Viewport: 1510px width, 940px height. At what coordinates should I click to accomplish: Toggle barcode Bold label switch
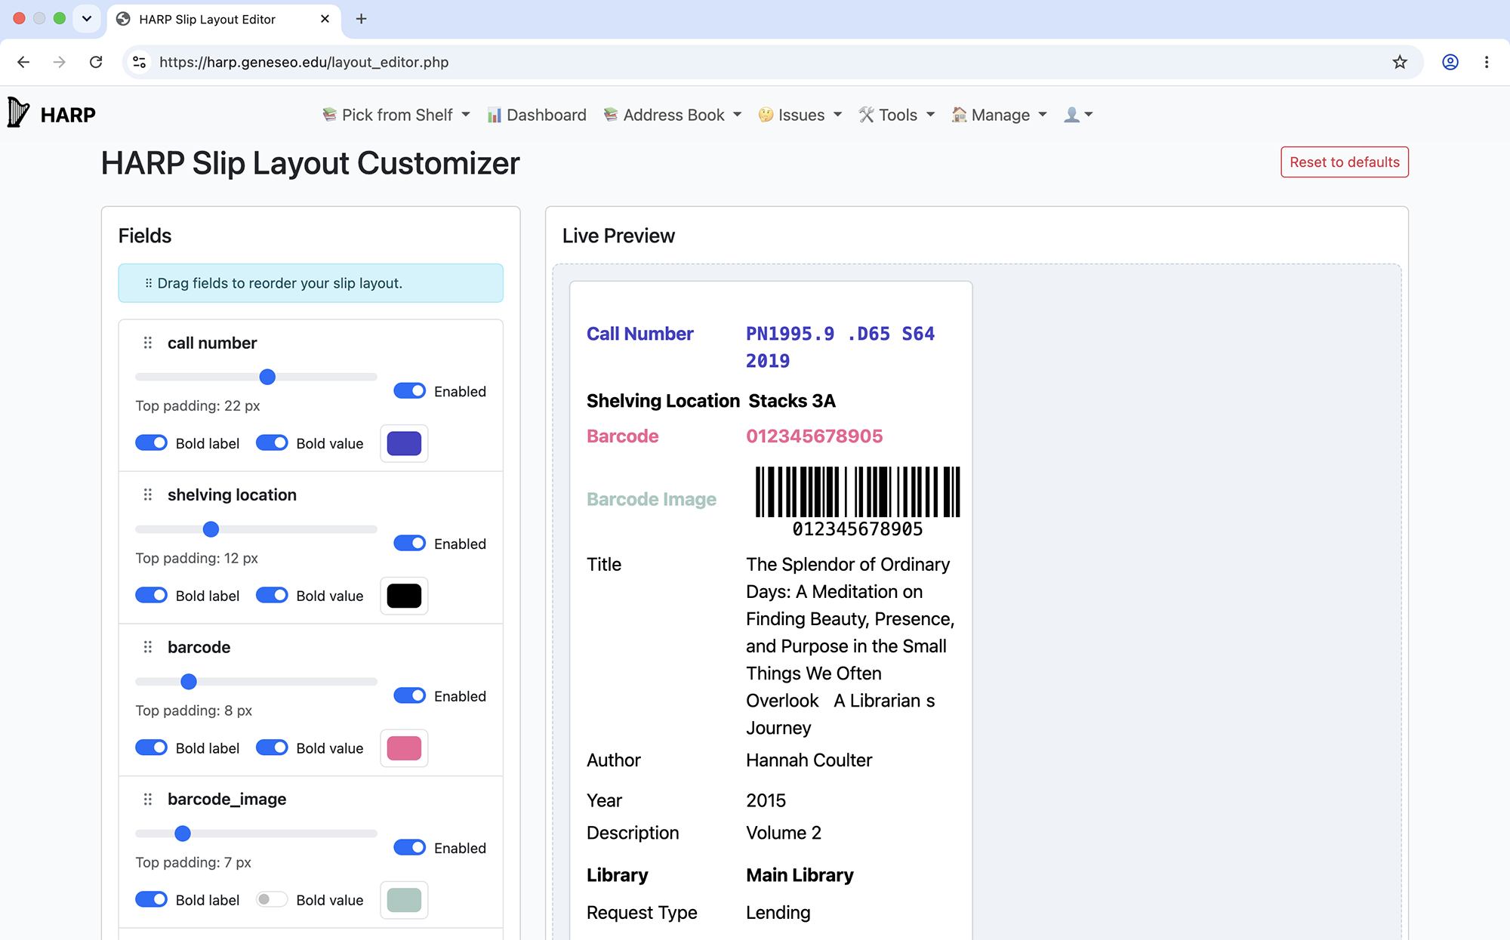coord(151,747)
